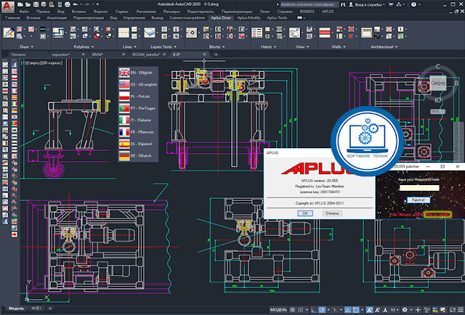Open the Autodesk App Store cart icon
This screenshot has height=315, width=465.
pyautogui.click(x=391, y=4)
